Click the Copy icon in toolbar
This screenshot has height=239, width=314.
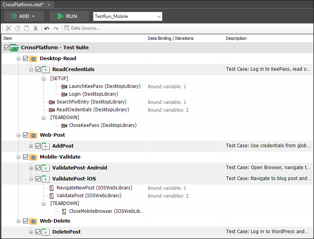18,28
